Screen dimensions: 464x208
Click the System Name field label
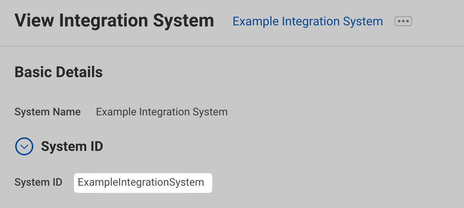click(x=47, y=112)
